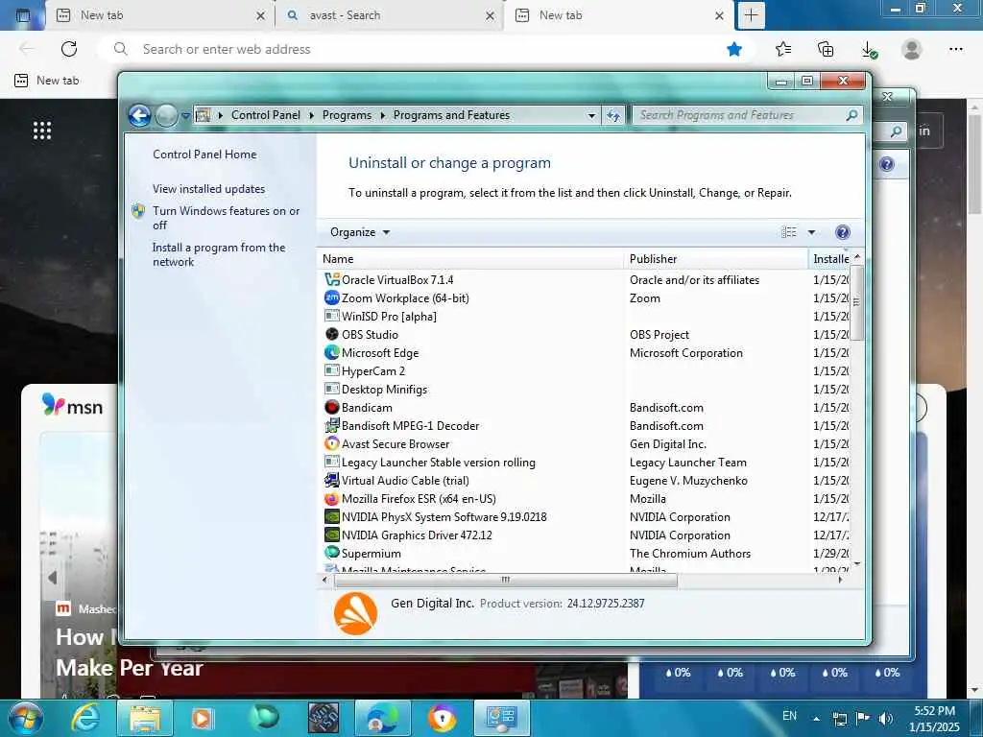Open the Organize dropdown menu
The height and width of the screenshot is (737, 983).
[x=360, y=232]
